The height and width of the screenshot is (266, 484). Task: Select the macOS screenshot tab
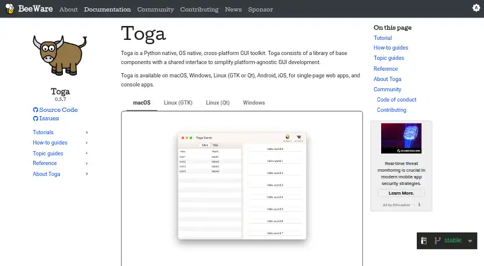click(142, 103)
